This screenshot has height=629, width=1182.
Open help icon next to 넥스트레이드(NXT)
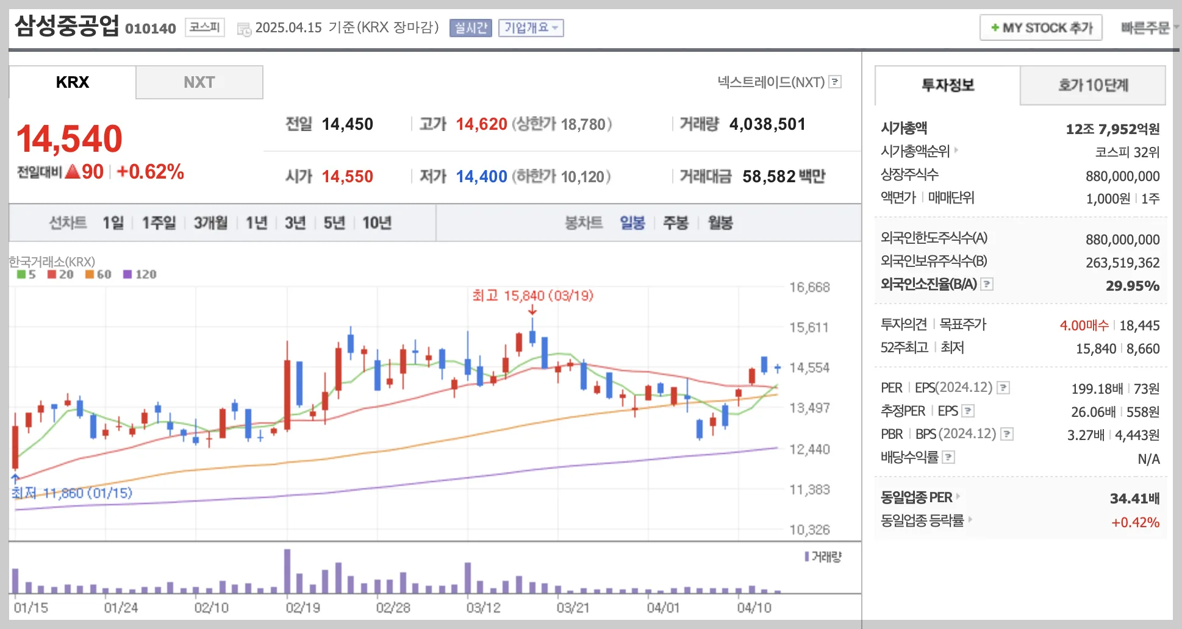(x=836, y=82)
